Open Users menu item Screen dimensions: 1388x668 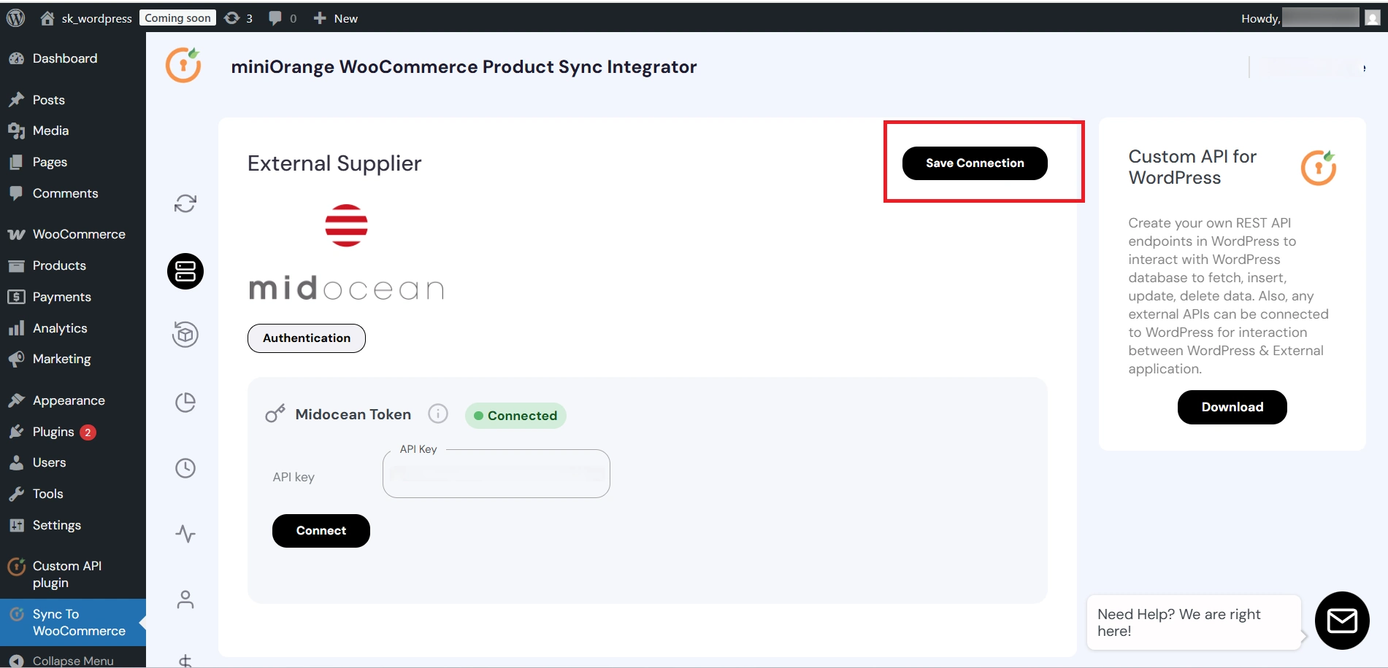73,462
